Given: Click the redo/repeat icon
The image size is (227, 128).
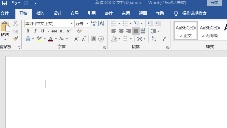Looking at the screenshot, I should pyautogui.click(x=26, y=3).
